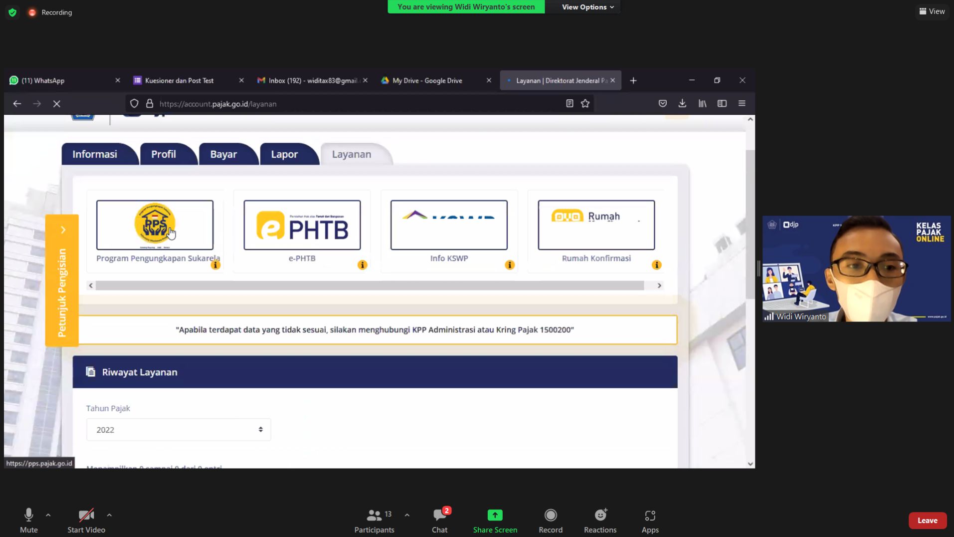Toggle Firefox reader view
This screenshot has width=954, height=537.
click(x=569, y=104)
